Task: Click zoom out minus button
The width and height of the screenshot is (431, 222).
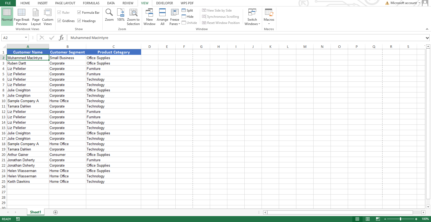Action: (x=385, y=219)
